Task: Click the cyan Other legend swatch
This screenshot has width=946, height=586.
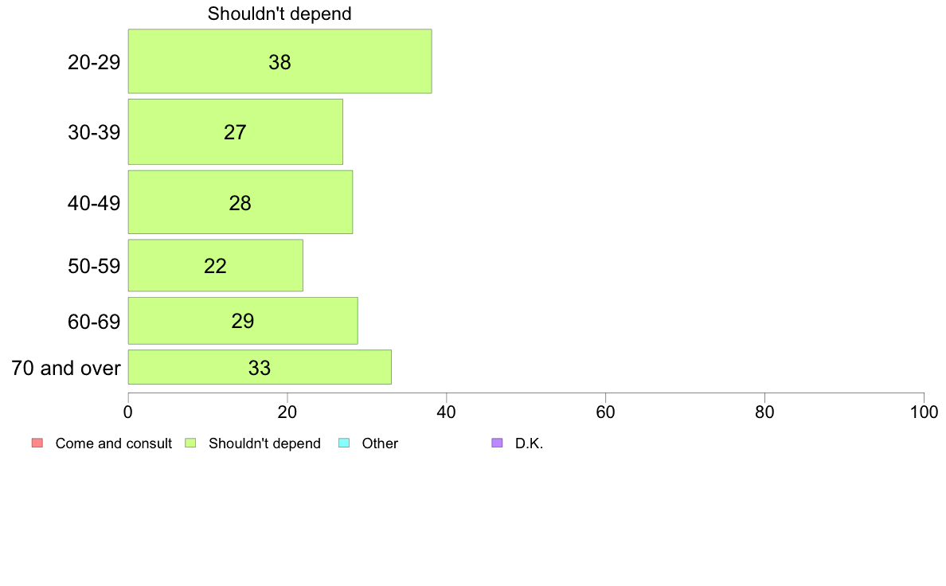Action: (344, 443)
